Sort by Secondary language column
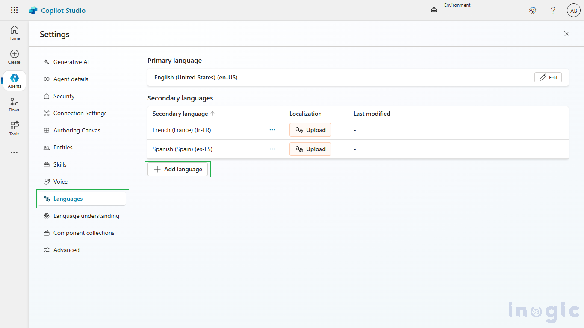Image resolution: width=584 pixels, height=328 pixels. (x=183, y=114)
